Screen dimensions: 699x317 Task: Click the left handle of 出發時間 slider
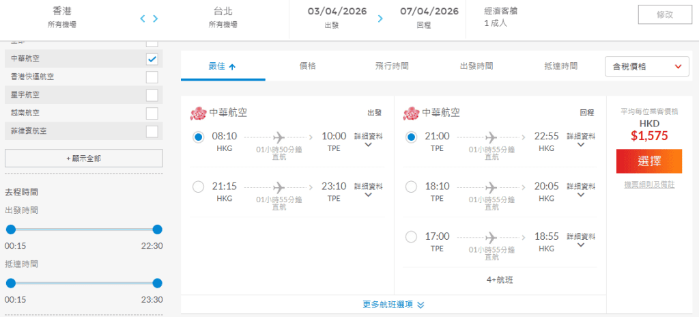[11, 230]
